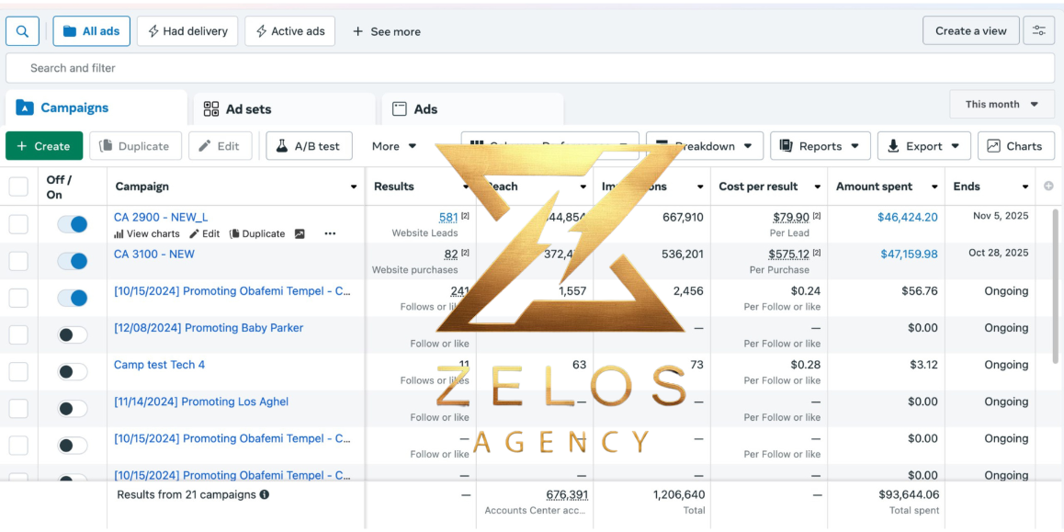Open the Cost per result column dropdown arrow
The width and height of the screenshot is (1064, 532).
pyautogui.click(x=817, y=187)
